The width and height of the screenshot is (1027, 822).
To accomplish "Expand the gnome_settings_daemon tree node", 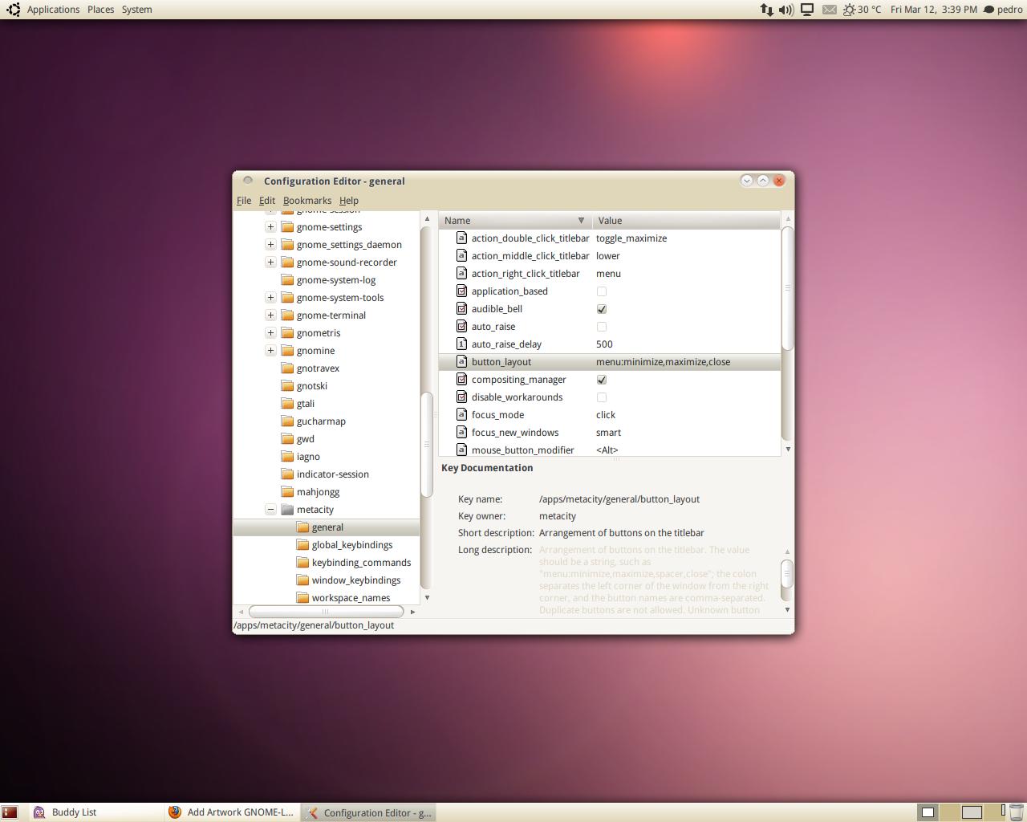I will 270,245.
